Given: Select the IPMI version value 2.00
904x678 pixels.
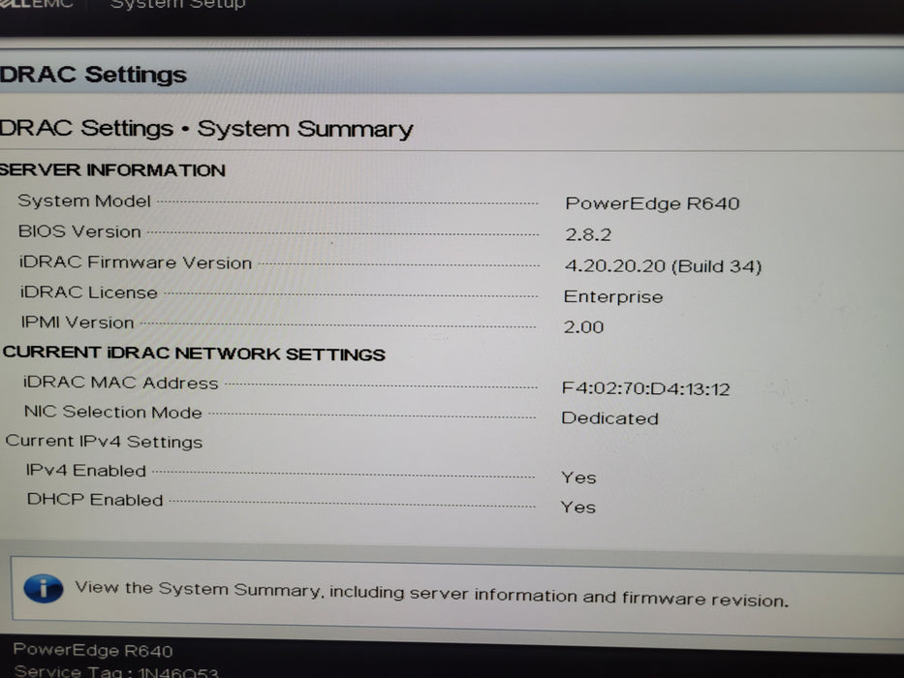Looking at the screenshot, I should coord(583,327).
